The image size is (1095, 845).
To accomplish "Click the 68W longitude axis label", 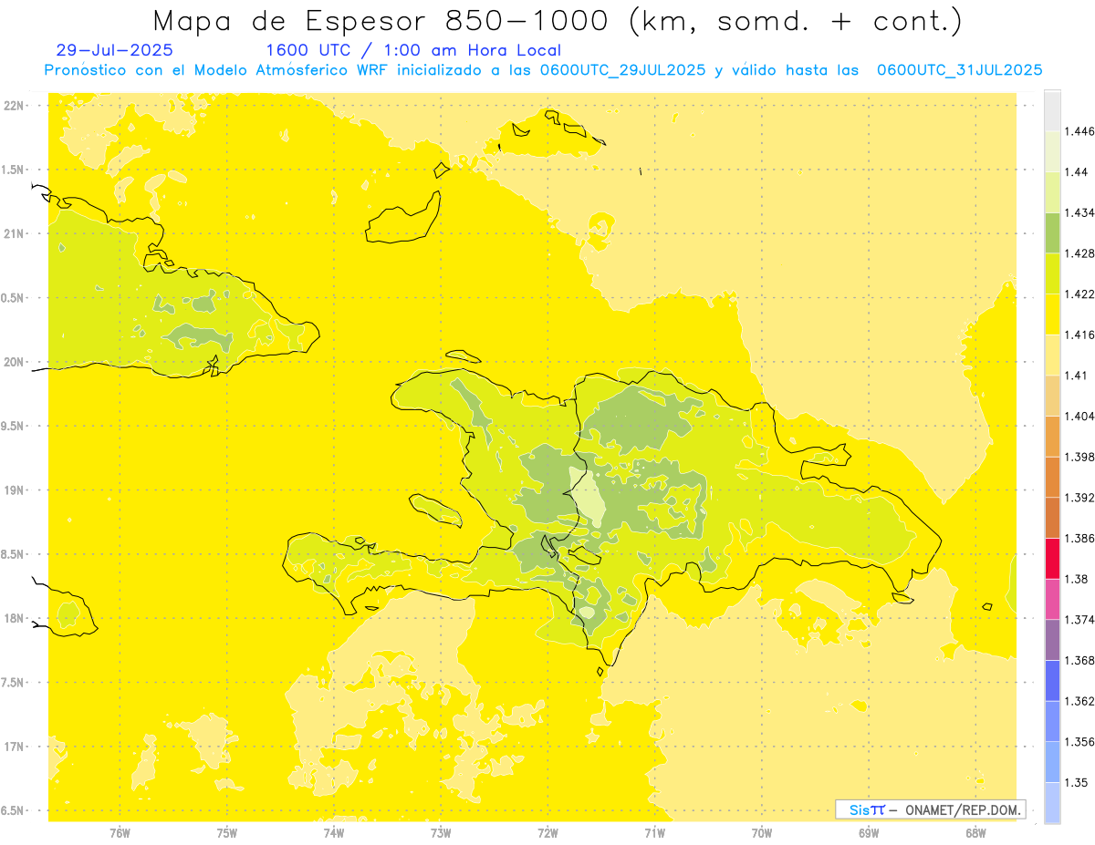I will click(975, 832).
